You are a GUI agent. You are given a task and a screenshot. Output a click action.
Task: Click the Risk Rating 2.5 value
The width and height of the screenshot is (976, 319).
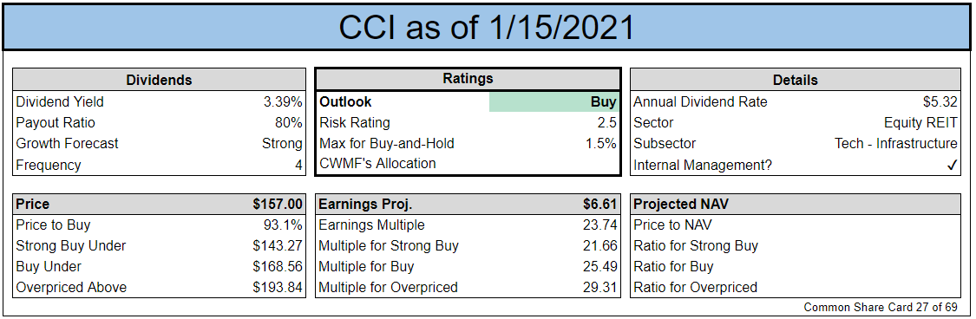(607, 122)
